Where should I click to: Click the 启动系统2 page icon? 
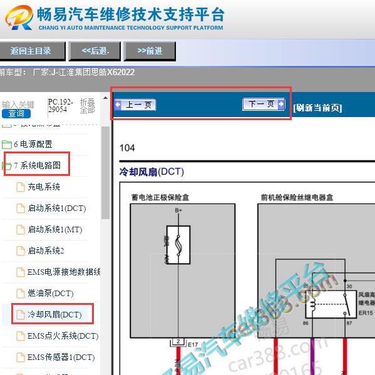point(21,251)
